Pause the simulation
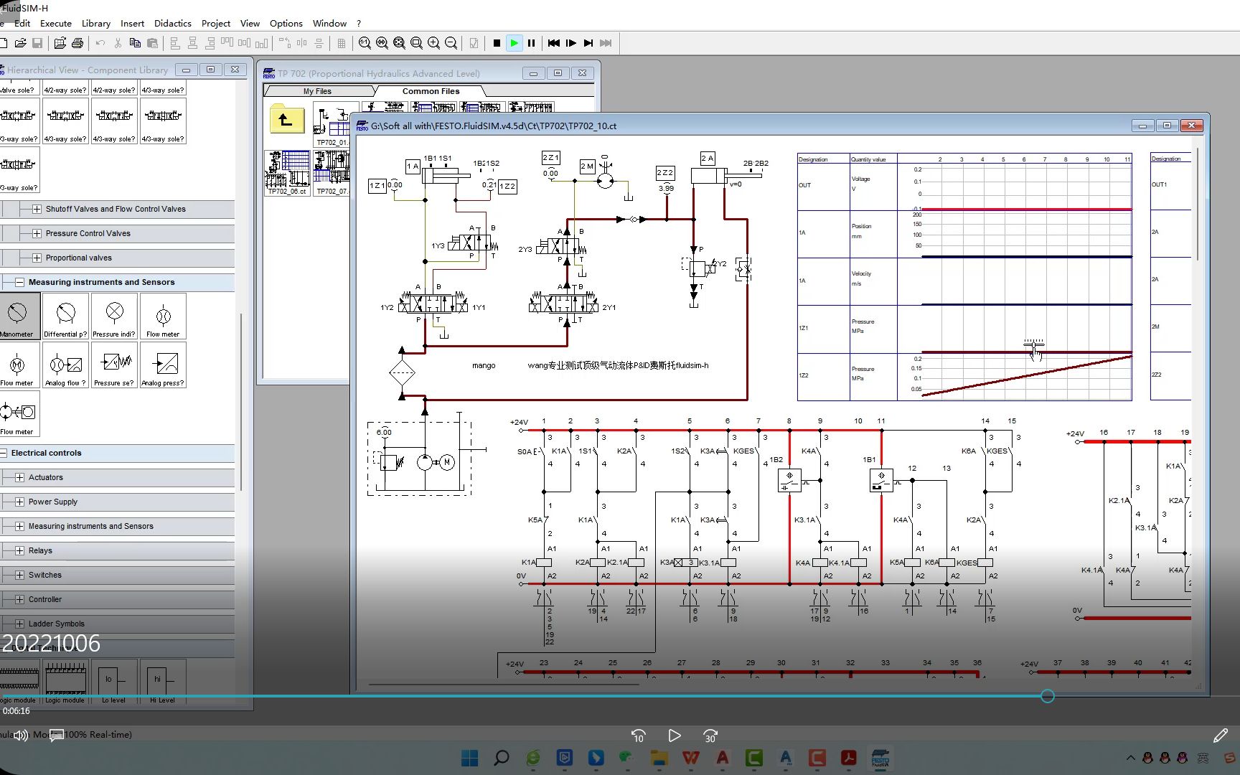This screenshot has height=775, width=1240. pyautogui.click(x=532, y=43)
